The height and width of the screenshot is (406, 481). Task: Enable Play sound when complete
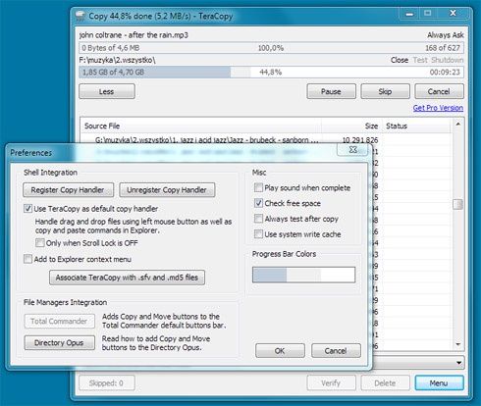[258, 187]
